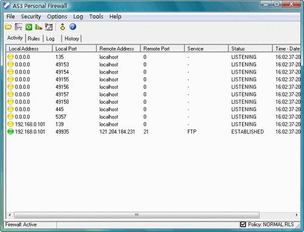Click yellow status icon for port 445
This screenshot has width=304, height=232.
click(x=10, y=109)
